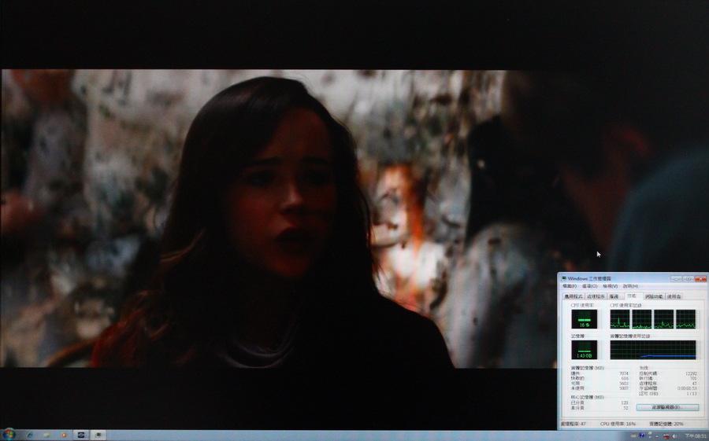The width and height of the screenshot is (709, 441).
Task: Launch Internet Explorer from the taskbar
Action: 30,435
